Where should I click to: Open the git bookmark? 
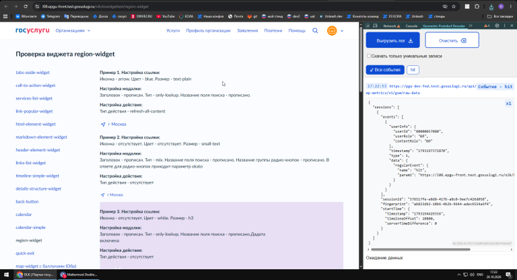(x=252, y=16)
